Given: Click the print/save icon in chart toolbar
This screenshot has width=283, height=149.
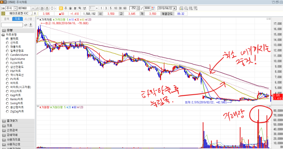Looking at the screenshot, I should pos(190,8).
